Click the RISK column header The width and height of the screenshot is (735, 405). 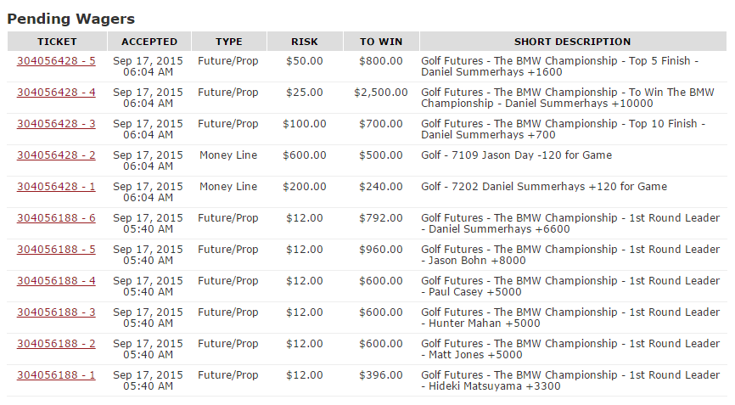305,42
